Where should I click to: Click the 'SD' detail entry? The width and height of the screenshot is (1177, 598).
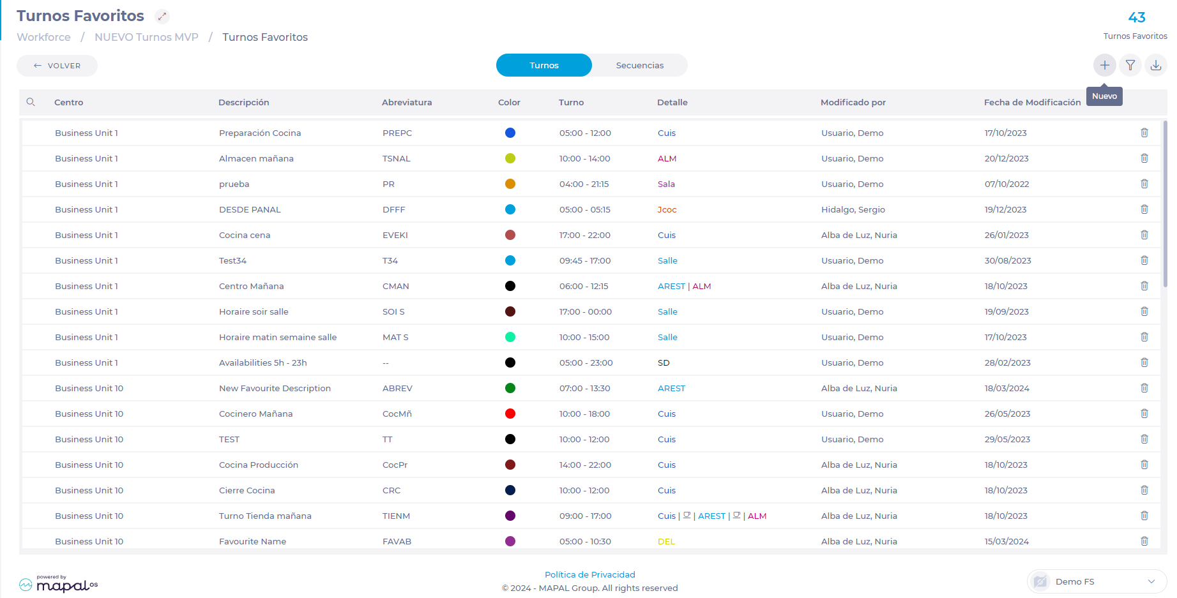click(x=664, y=363)
